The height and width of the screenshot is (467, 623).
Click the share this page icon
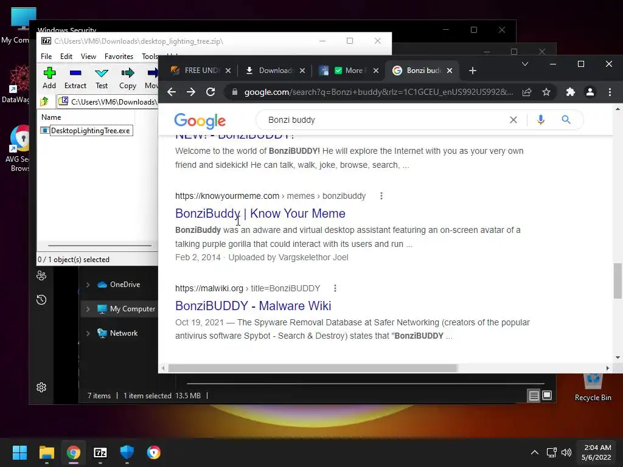tap(527, 92)
